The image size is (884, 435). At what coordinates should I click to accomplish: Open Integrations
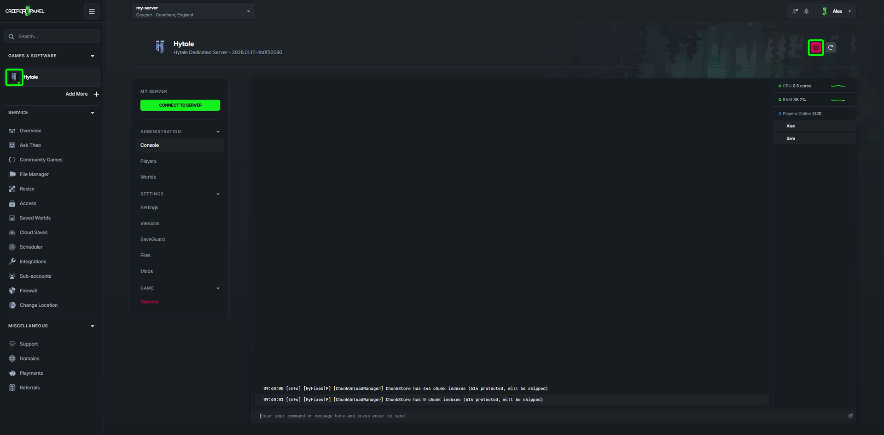(33, 262)
